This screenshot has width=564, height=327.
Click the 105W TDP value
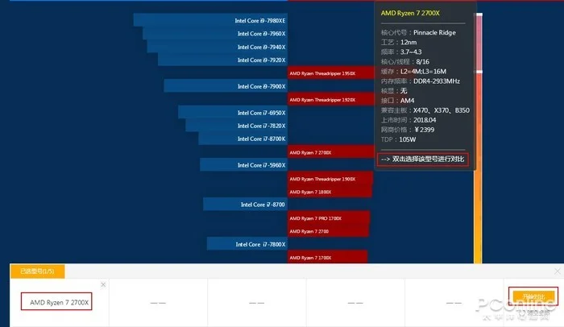(408, 139)
